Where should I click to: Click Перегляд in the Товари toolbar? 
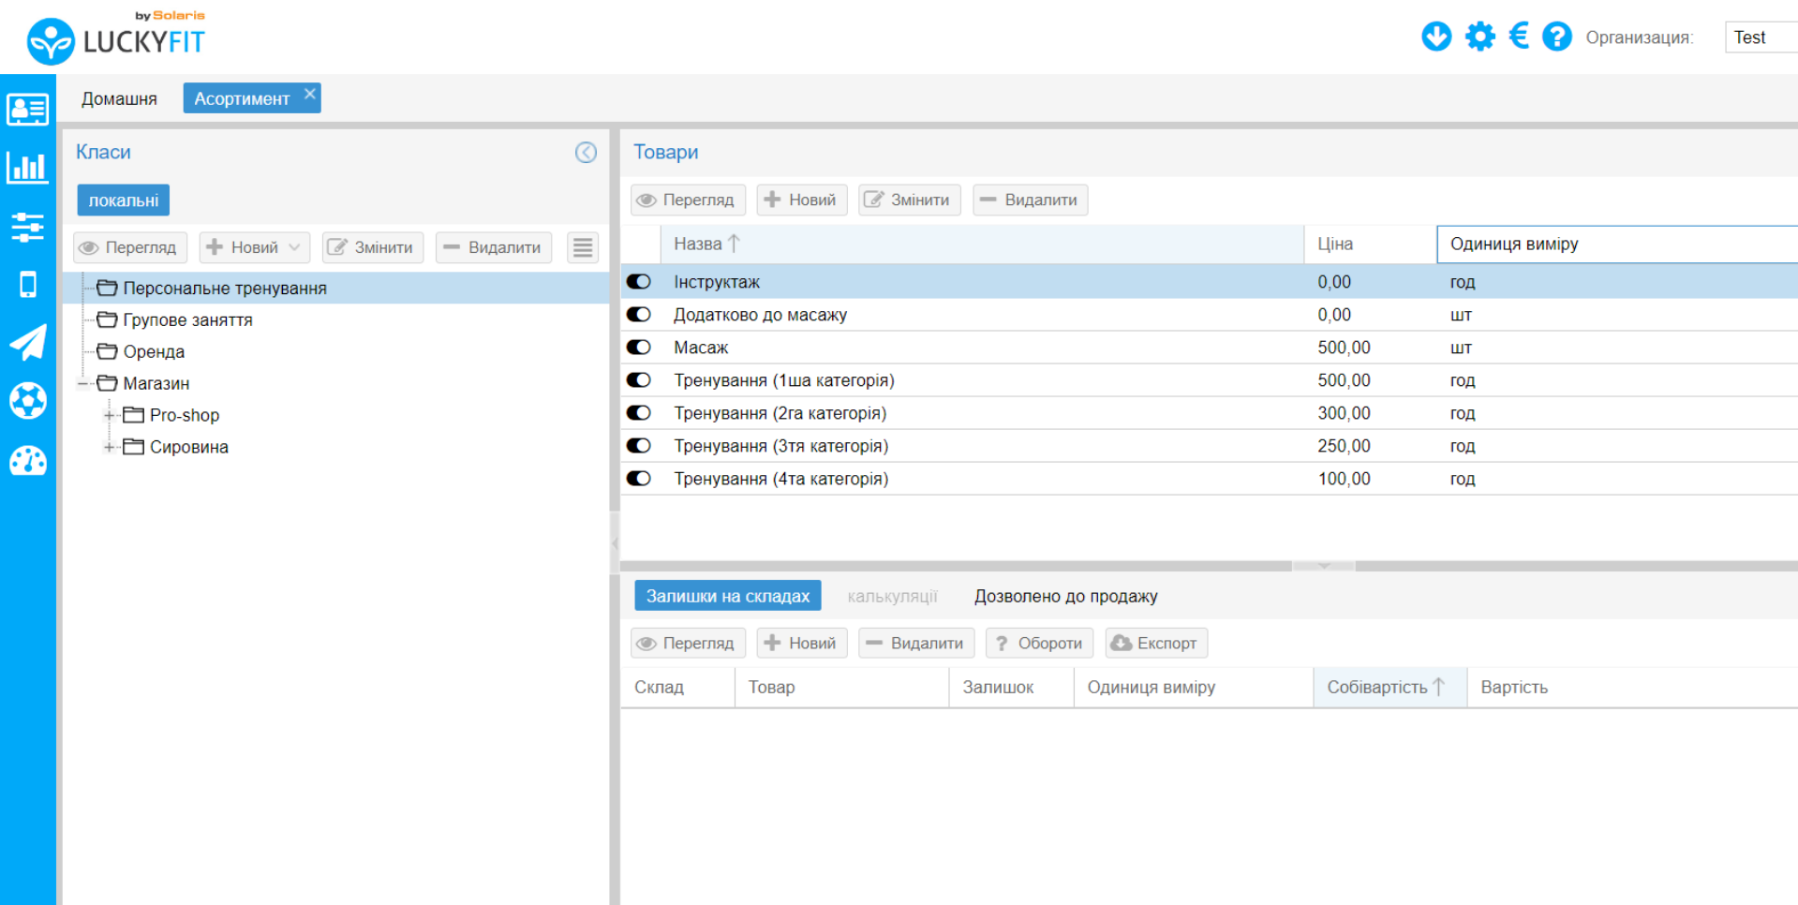(x=689, y=200)
